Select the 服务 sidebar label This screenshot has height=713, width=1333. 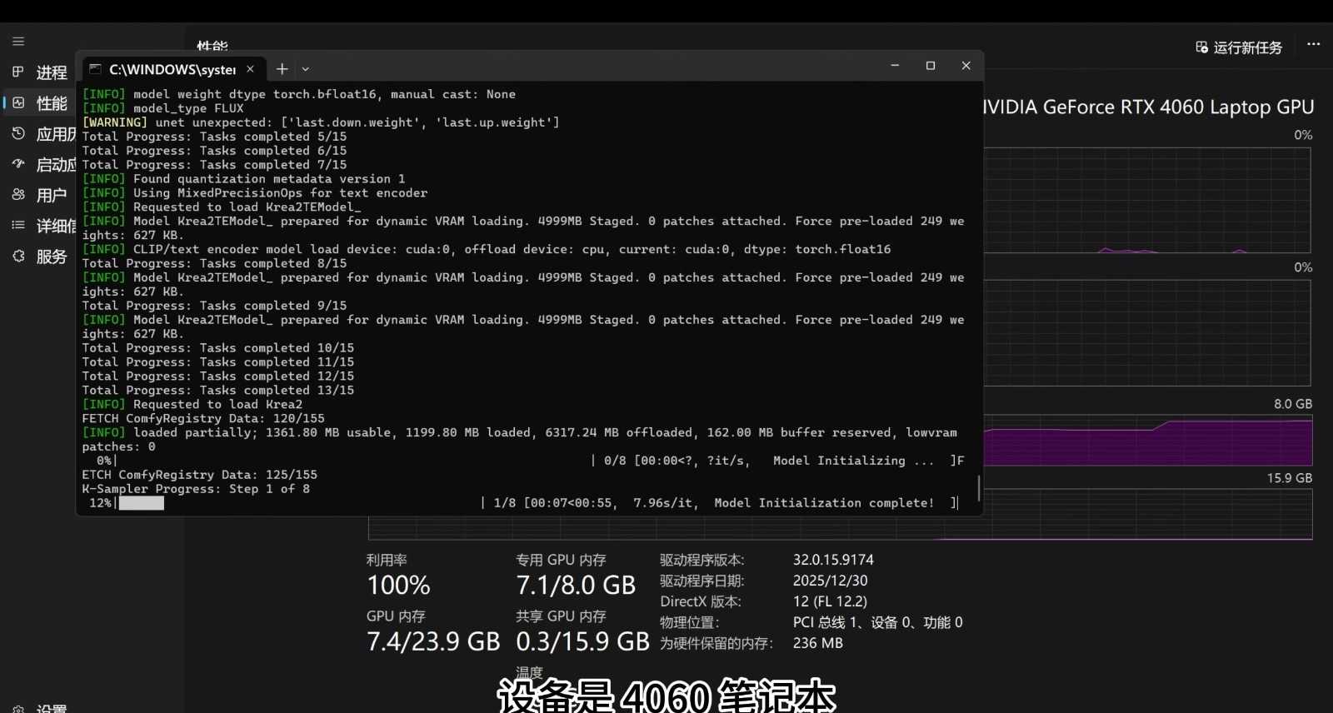[52, 257]
